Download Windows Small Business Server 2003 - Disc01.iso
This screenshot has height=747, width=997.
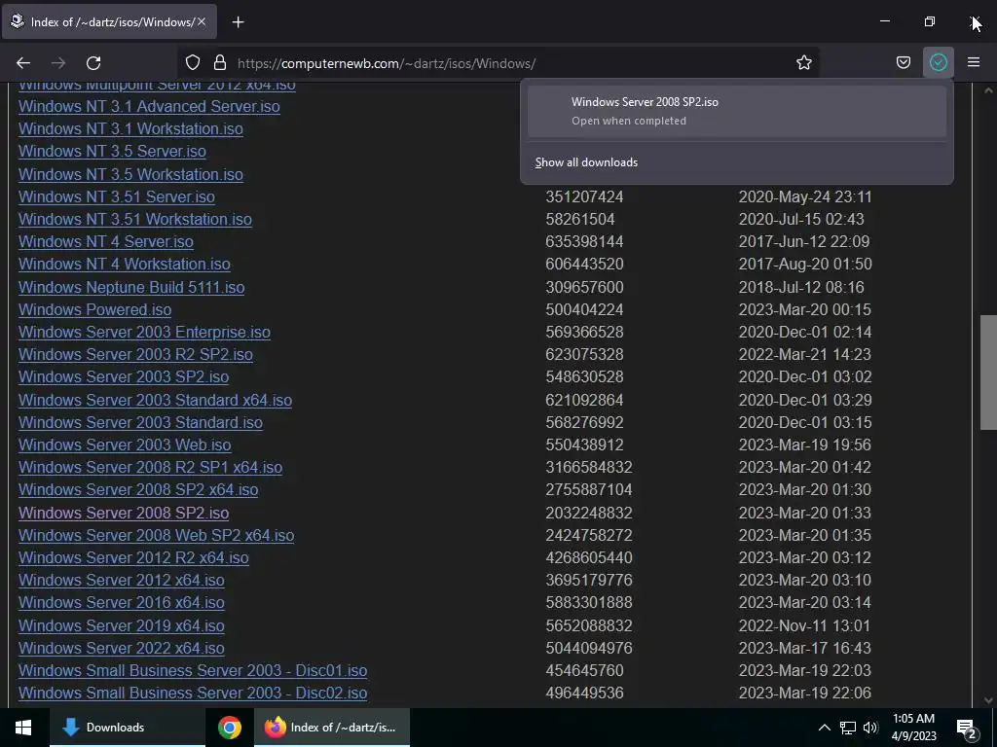tap(193, 670)
